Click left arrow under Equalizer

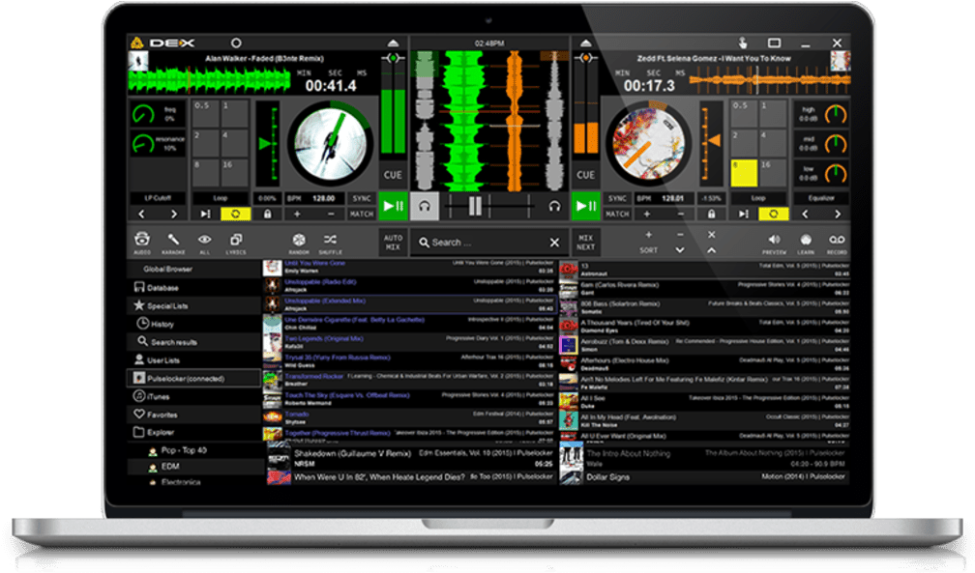pyautogui.click(x=805, y=214)
